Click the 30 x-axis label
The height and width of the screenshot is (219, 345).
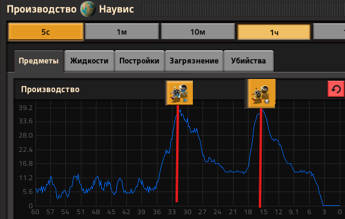pyautogui.click(x=187, y=212)
